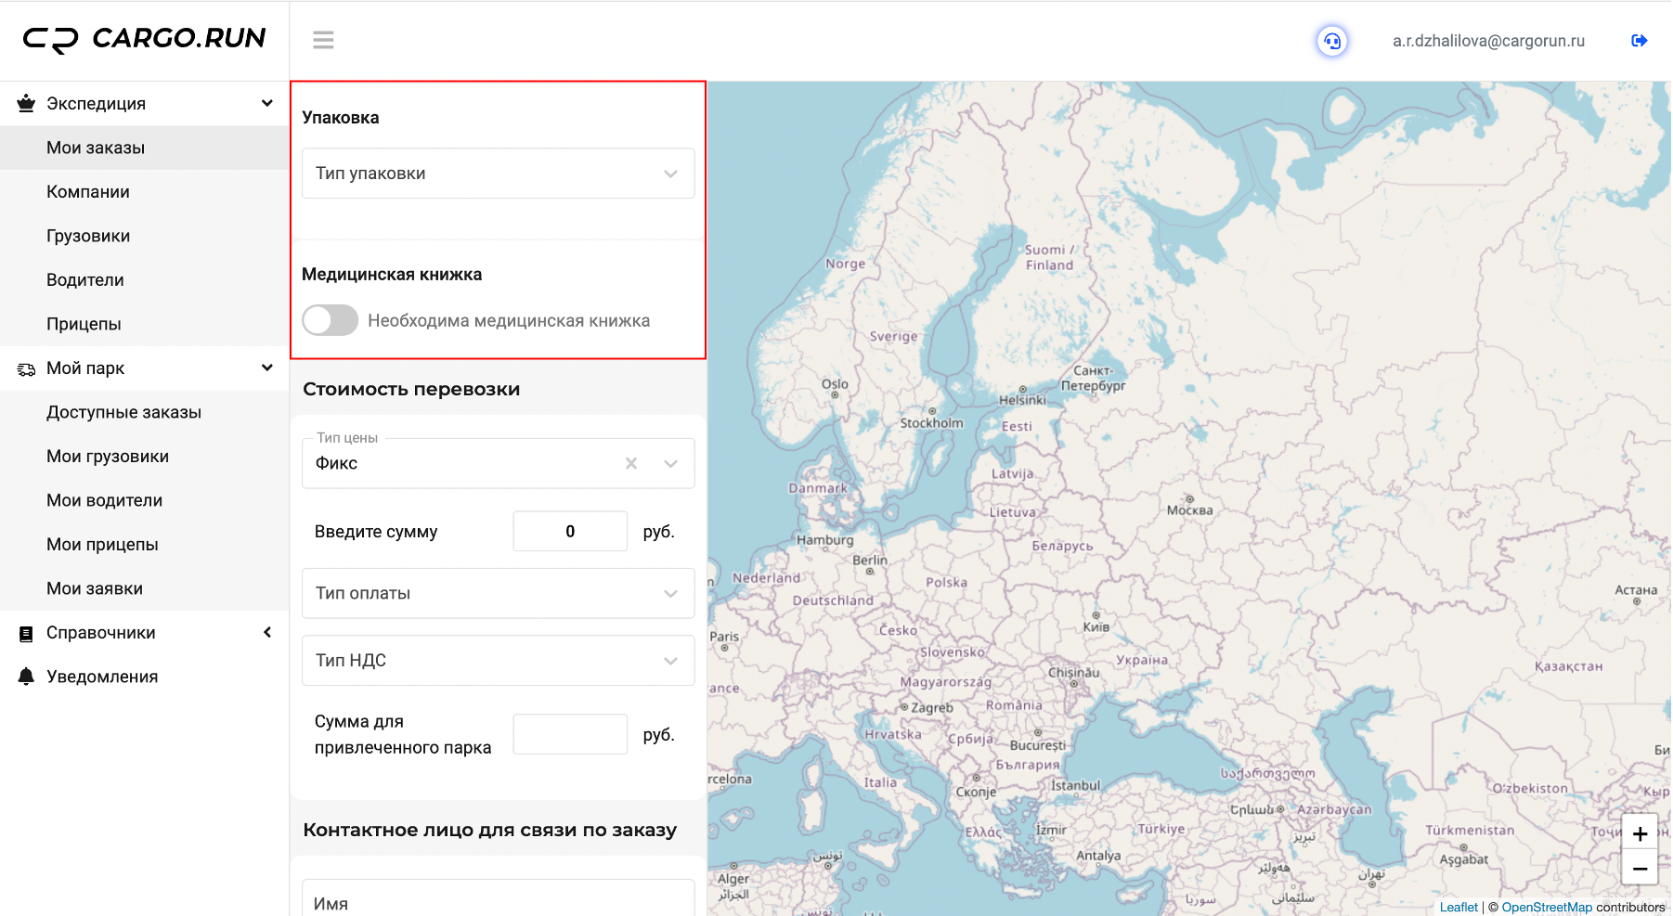Open the Тип оплаты dropdown
1673x916 pixels.
tap(498, 593)
